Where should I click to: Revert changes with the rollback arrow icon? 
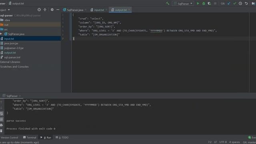pos(246,4)
